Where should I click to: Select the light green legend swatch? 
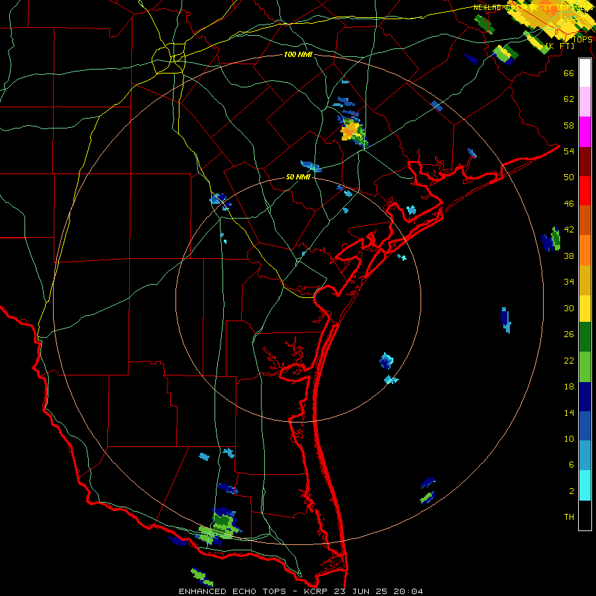(x=585, y=367)
